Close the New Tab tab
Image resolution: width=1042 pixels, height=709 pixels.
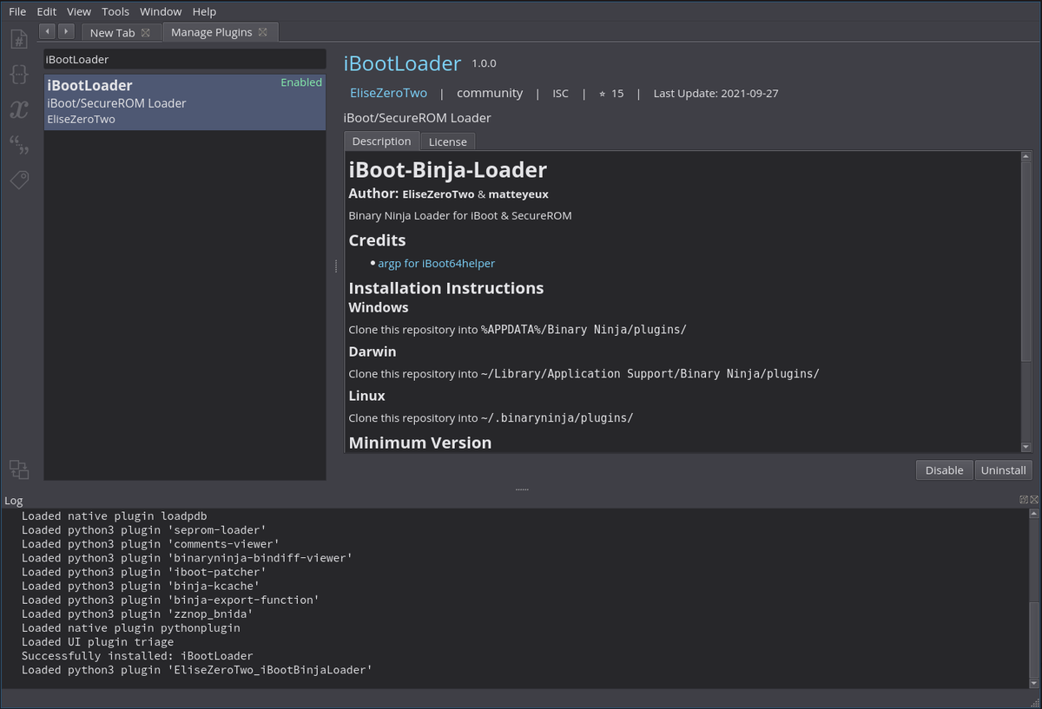(x=146, y=33)
